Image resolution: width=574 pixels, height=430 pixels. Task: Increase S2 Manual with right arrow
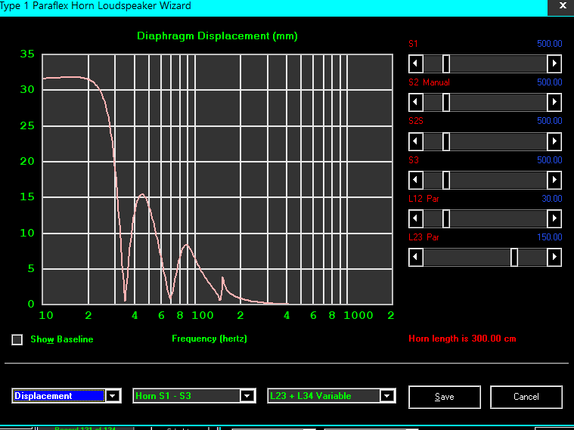(554, 102)
